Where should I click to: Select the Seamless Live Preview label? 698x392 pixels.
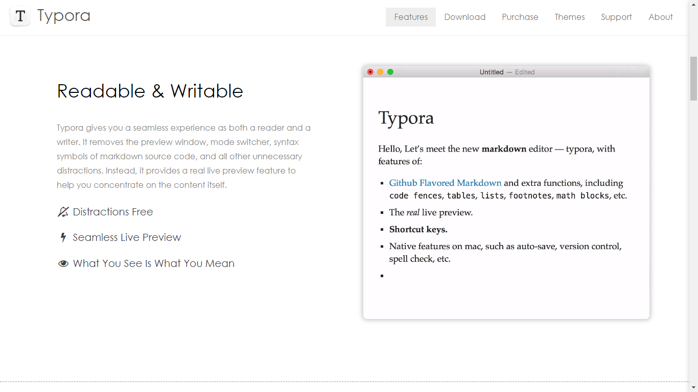point(127,237)
